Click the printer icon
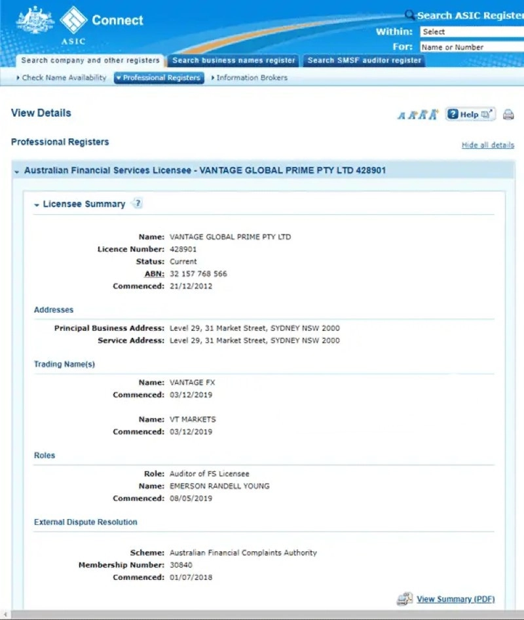The image size is (524, 620). click(508, 115)
